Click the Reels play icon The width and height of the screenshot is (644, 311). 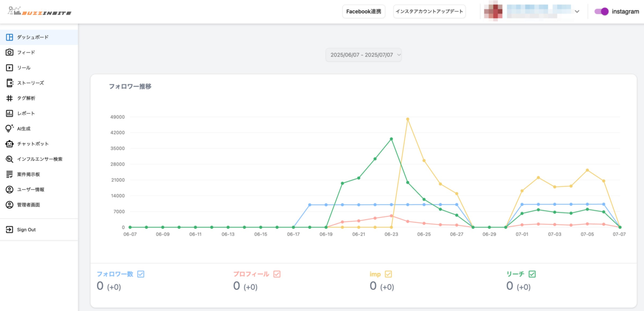[9, 67]
